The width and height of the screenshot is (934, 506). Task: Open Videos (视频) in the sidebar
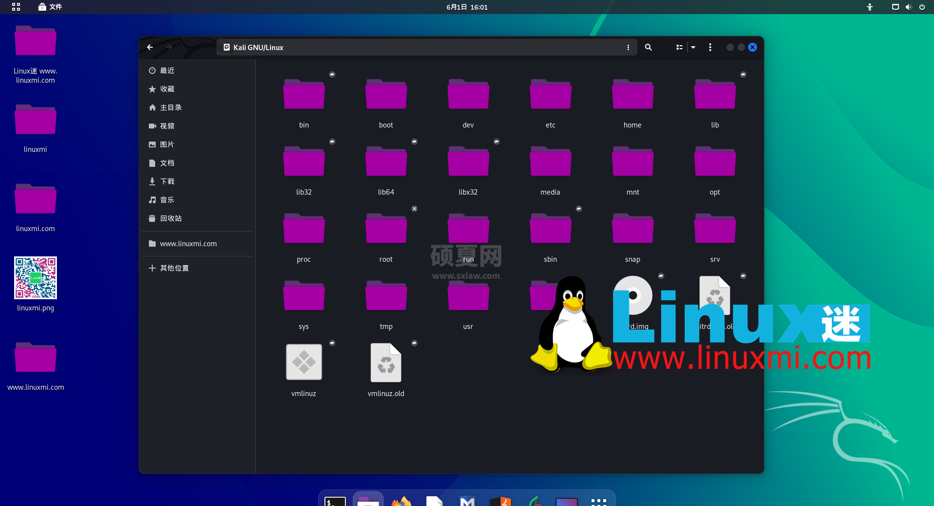point(197,126)
